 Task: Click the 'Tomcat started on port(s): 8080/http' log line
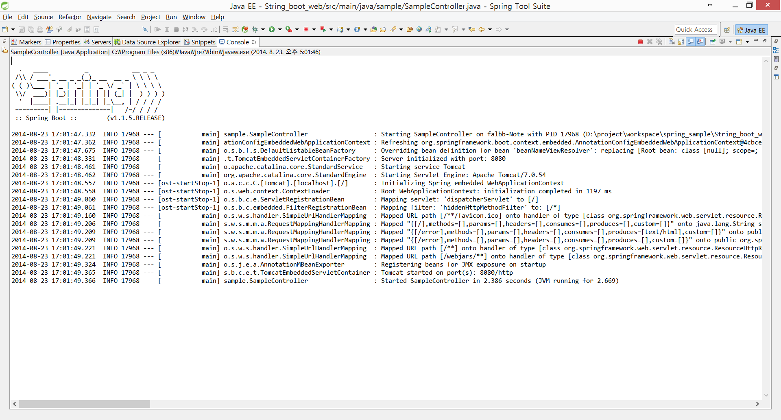[447, 273]
